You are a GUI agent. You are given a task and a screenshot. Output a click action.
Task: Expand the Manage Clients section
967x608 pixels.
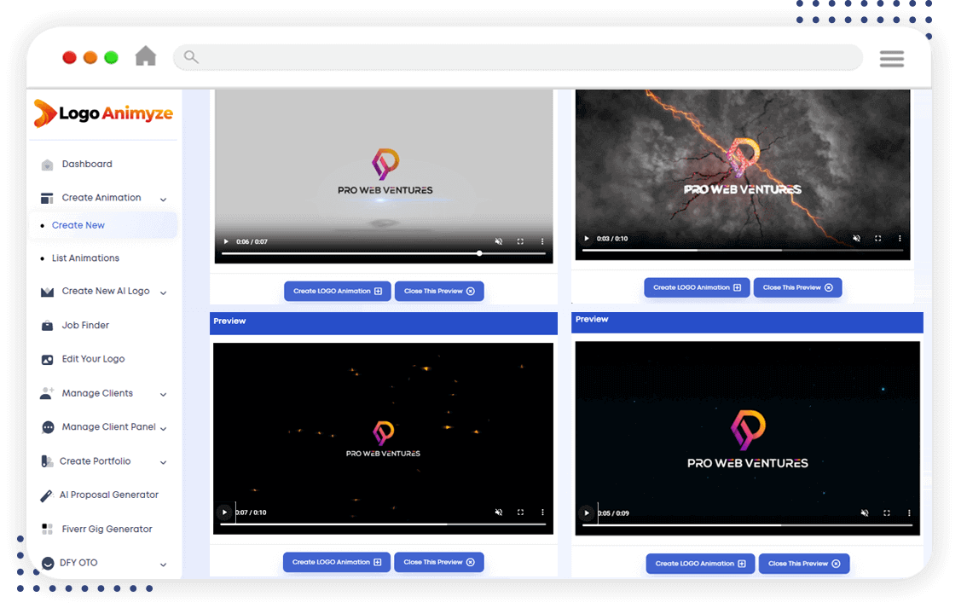(163, 395)
